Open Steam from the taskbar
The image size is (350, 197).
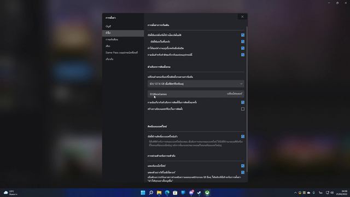(x=199, y=193)
